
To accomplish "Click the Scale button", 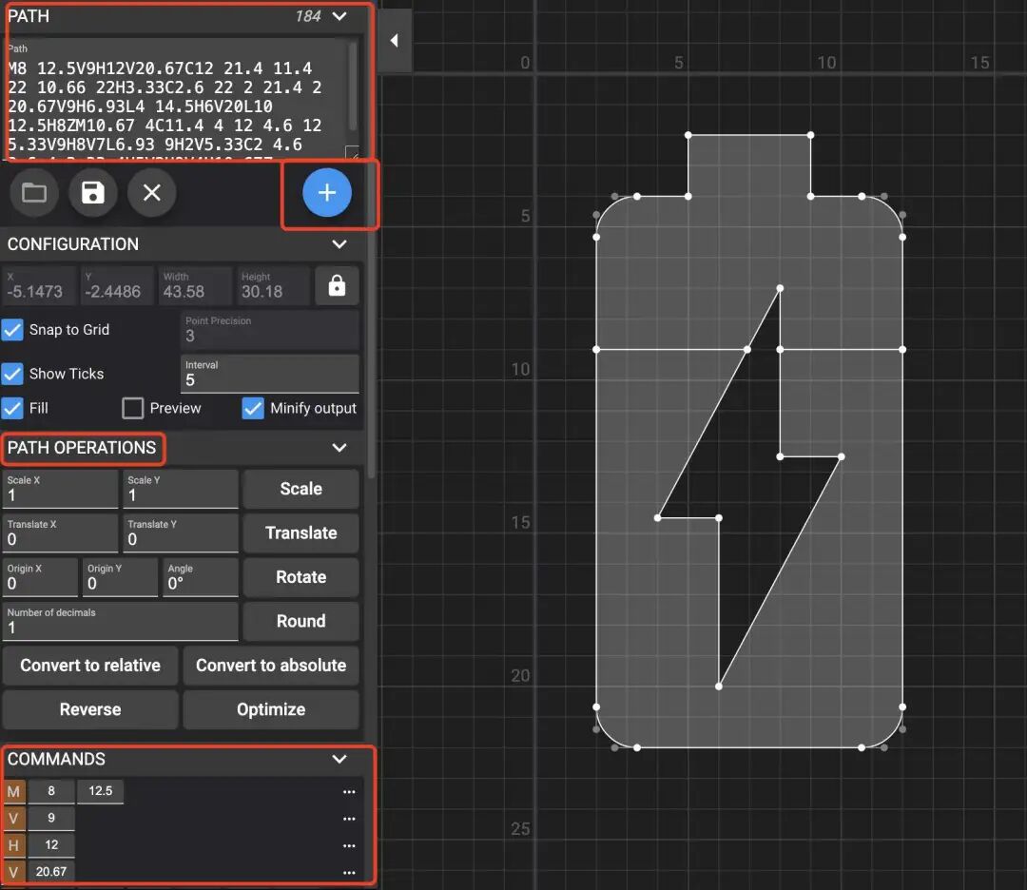I will click(x=301, y=489).
